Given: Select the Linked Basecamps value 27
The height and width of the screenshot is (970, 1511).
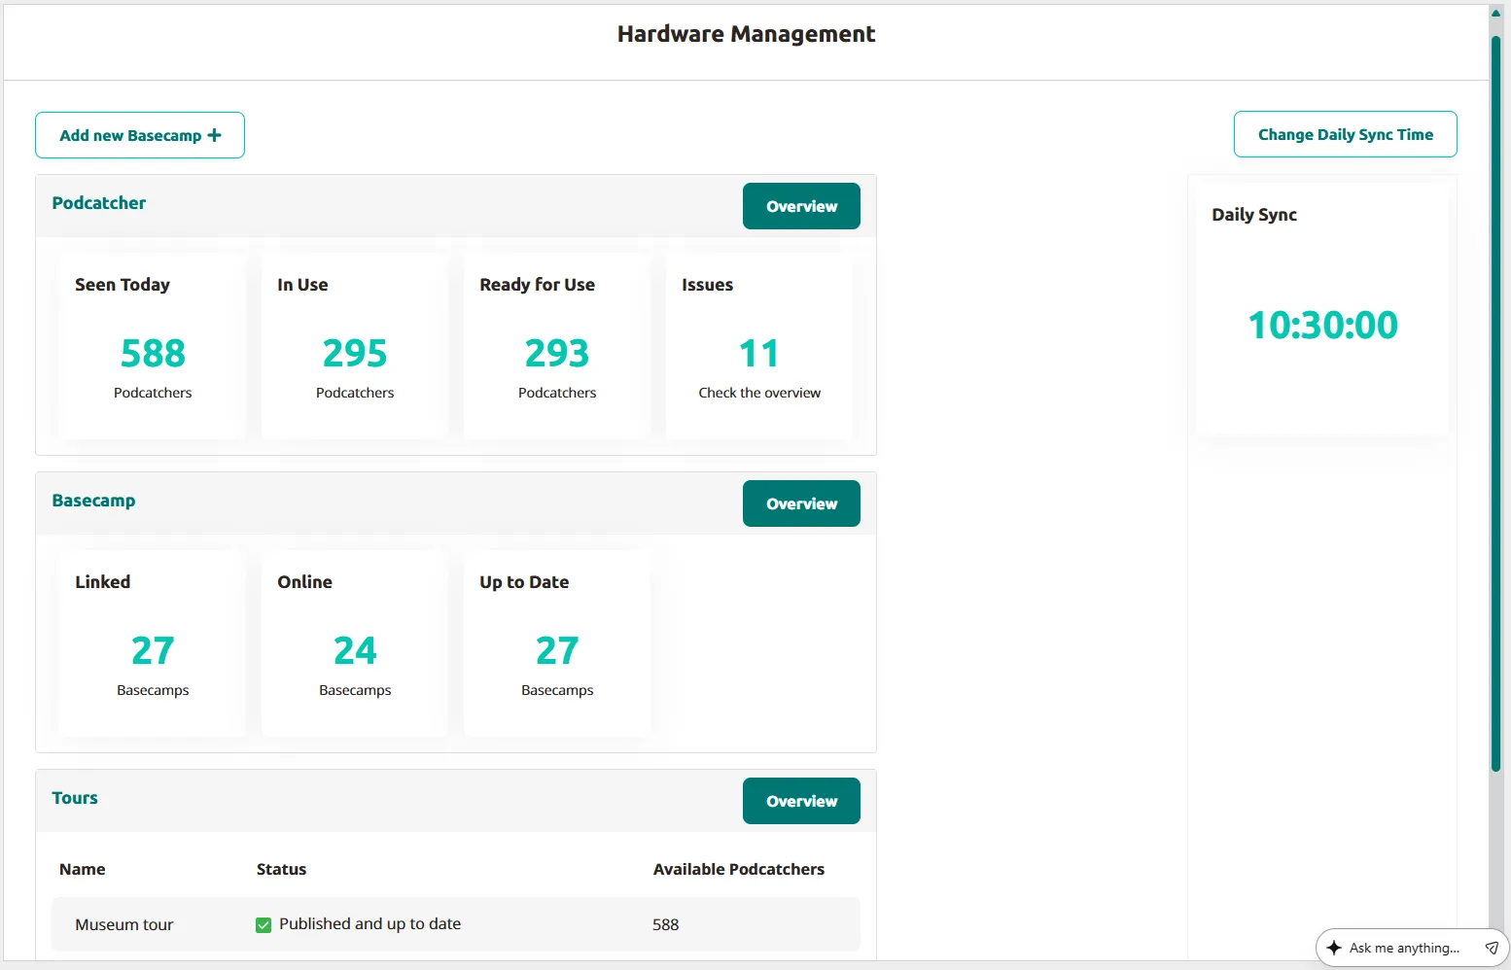Looking at the screenshot, I should [x=153, y=650].
